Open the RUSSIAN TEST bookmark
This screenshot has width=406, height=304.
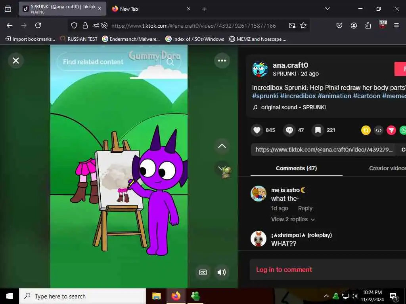point(79,39)
